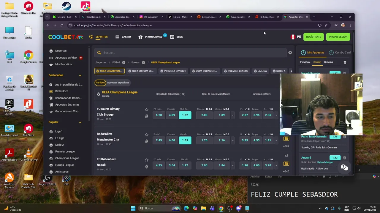Click Windows taskbar Buscar search box
The width and height of the screenshot is (380, 213).
tap(160, 208)
